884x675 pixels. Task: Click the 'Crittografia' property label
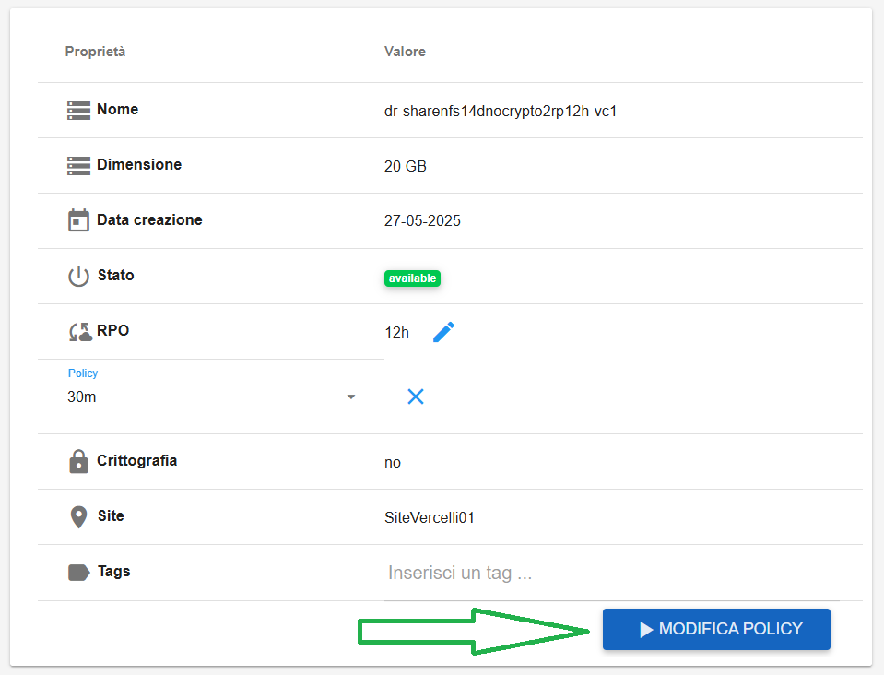tap(137, 460)
